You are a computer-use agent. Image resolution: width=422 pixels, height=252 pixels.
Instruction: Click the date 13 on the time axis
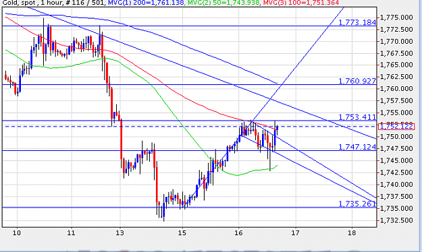click(120, 232)
